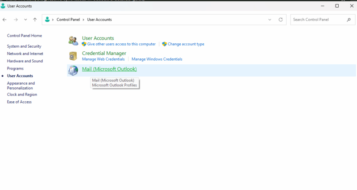357x190 pixels.
Task: Open Control Panel Home
Action: pos(24,36)
